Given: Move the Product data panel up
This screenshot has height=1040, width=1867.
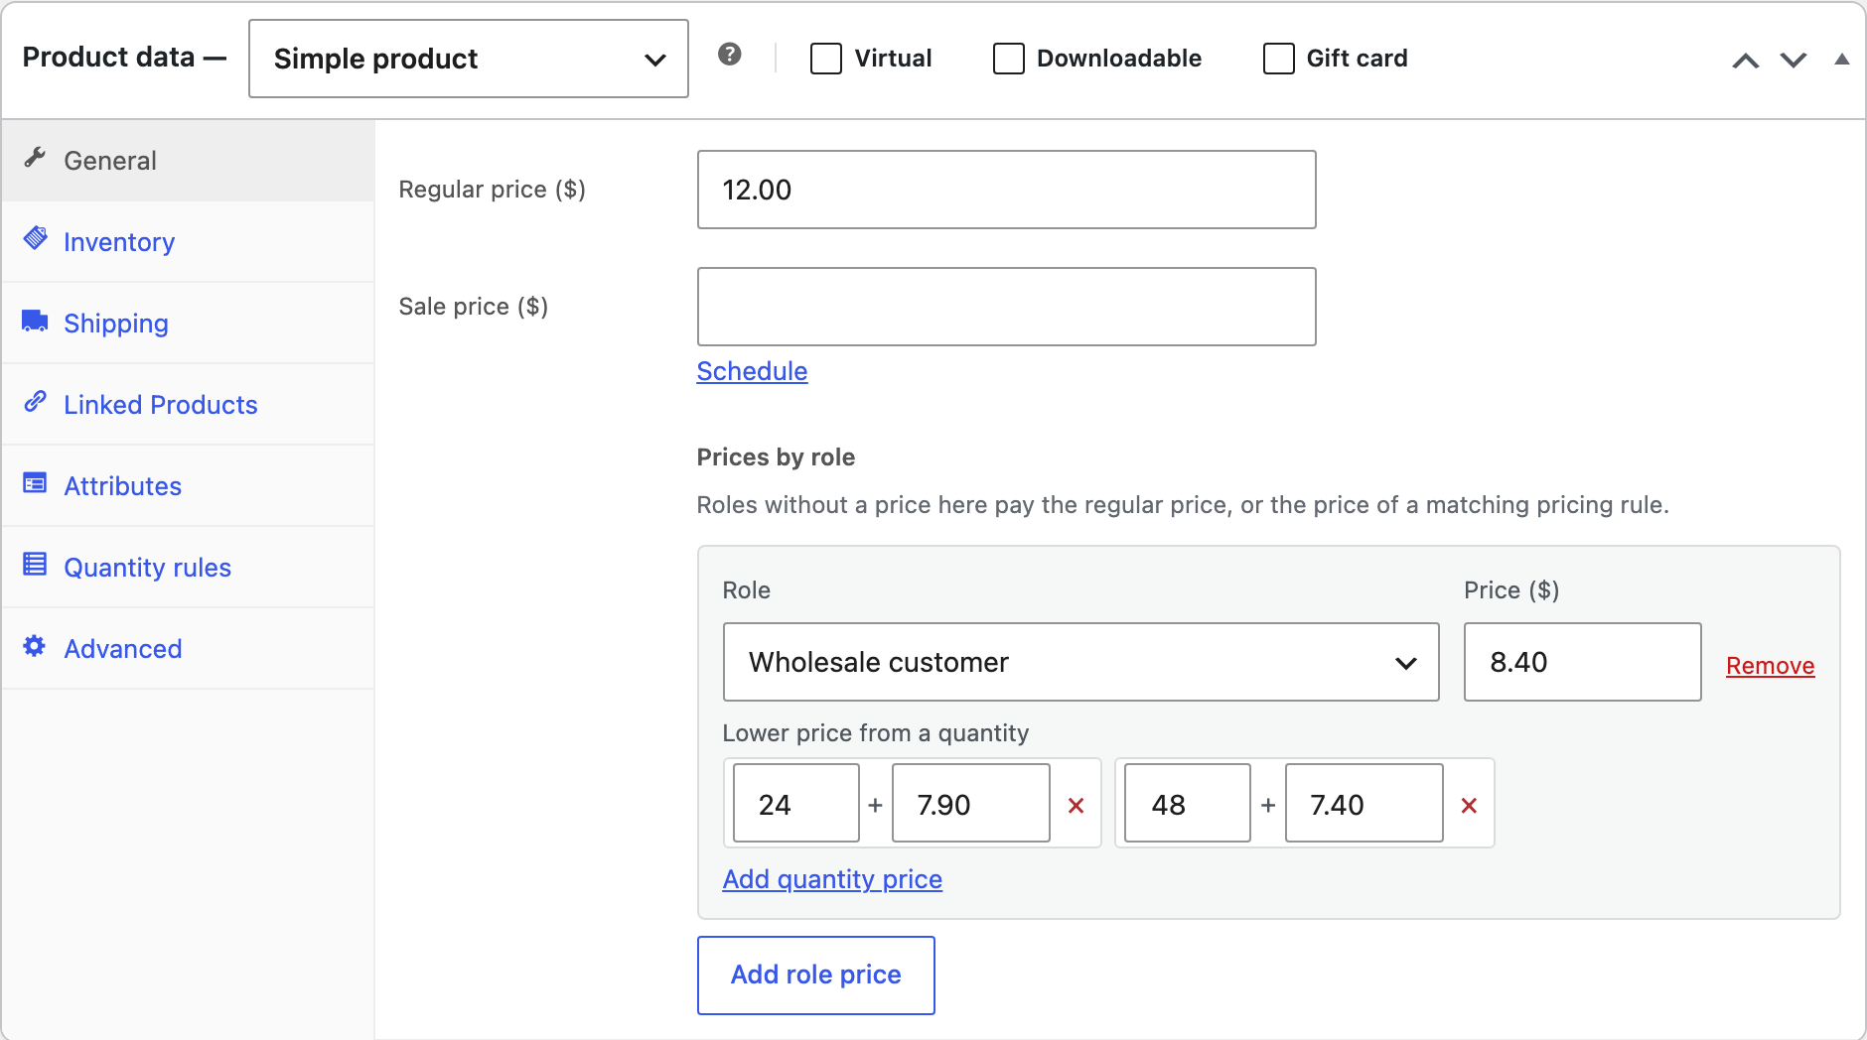Looking at the screenshot, I should [1745, 60].
